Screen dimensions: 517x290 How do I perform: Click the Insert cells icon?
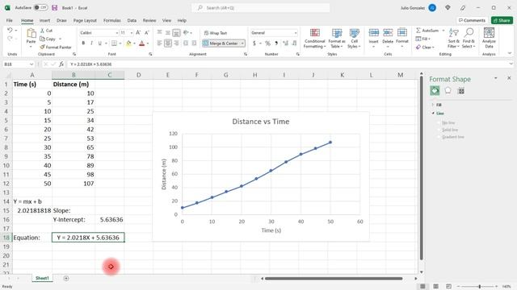click(373, 32)
